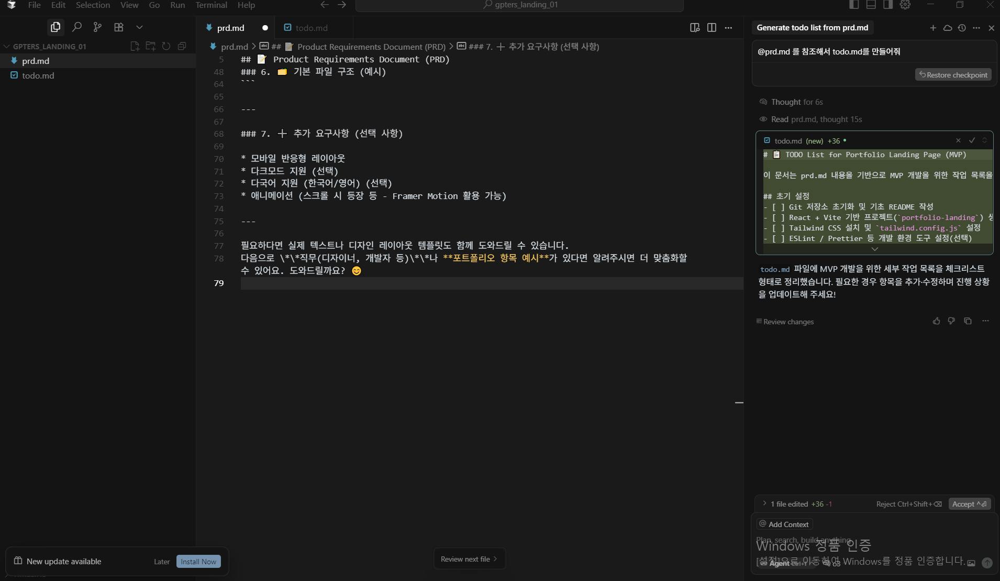1000x581 pixels.
Task: Navigate forward with the right arrow
Action: [342, 5]
